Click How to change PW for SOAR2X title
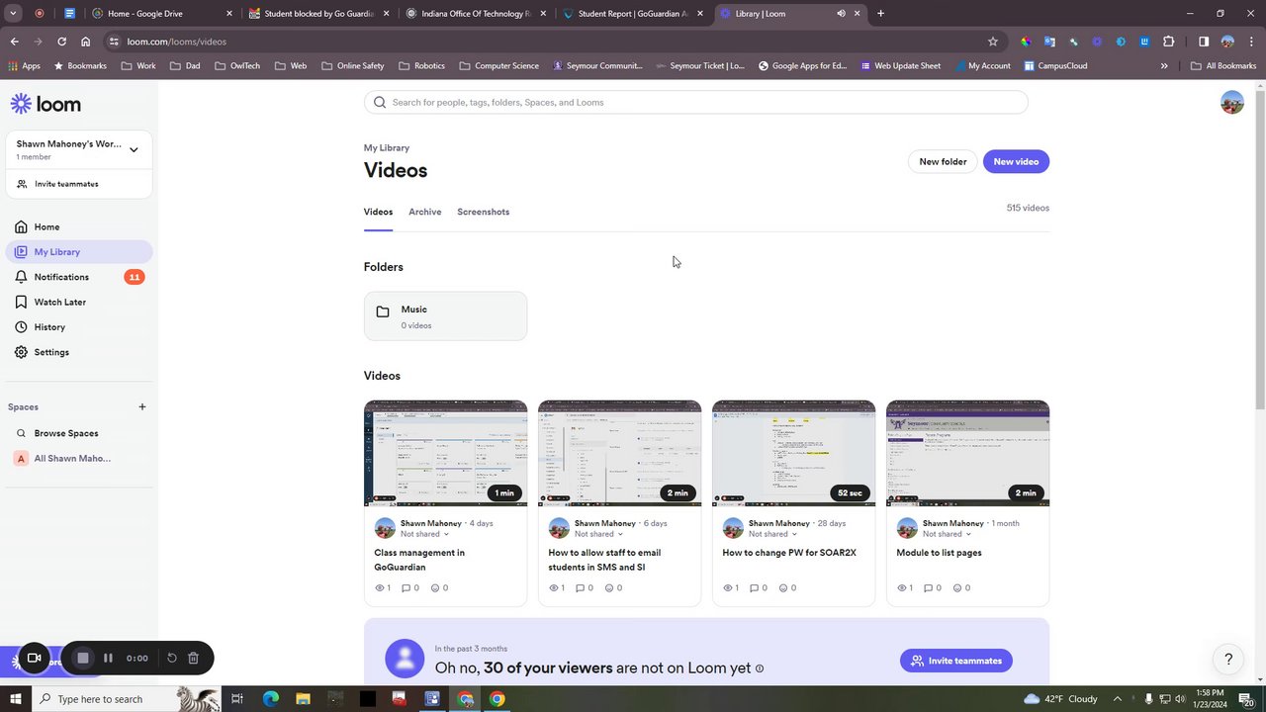Image resolution: width=1266 pixels, height=712 pixels. click(789, 553)
